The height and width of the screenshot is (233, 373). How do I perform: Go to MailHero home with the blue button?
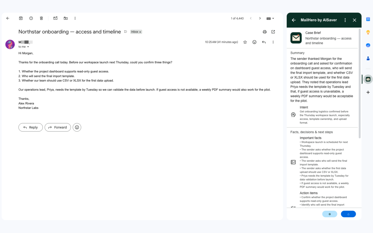tap(348, 214)
